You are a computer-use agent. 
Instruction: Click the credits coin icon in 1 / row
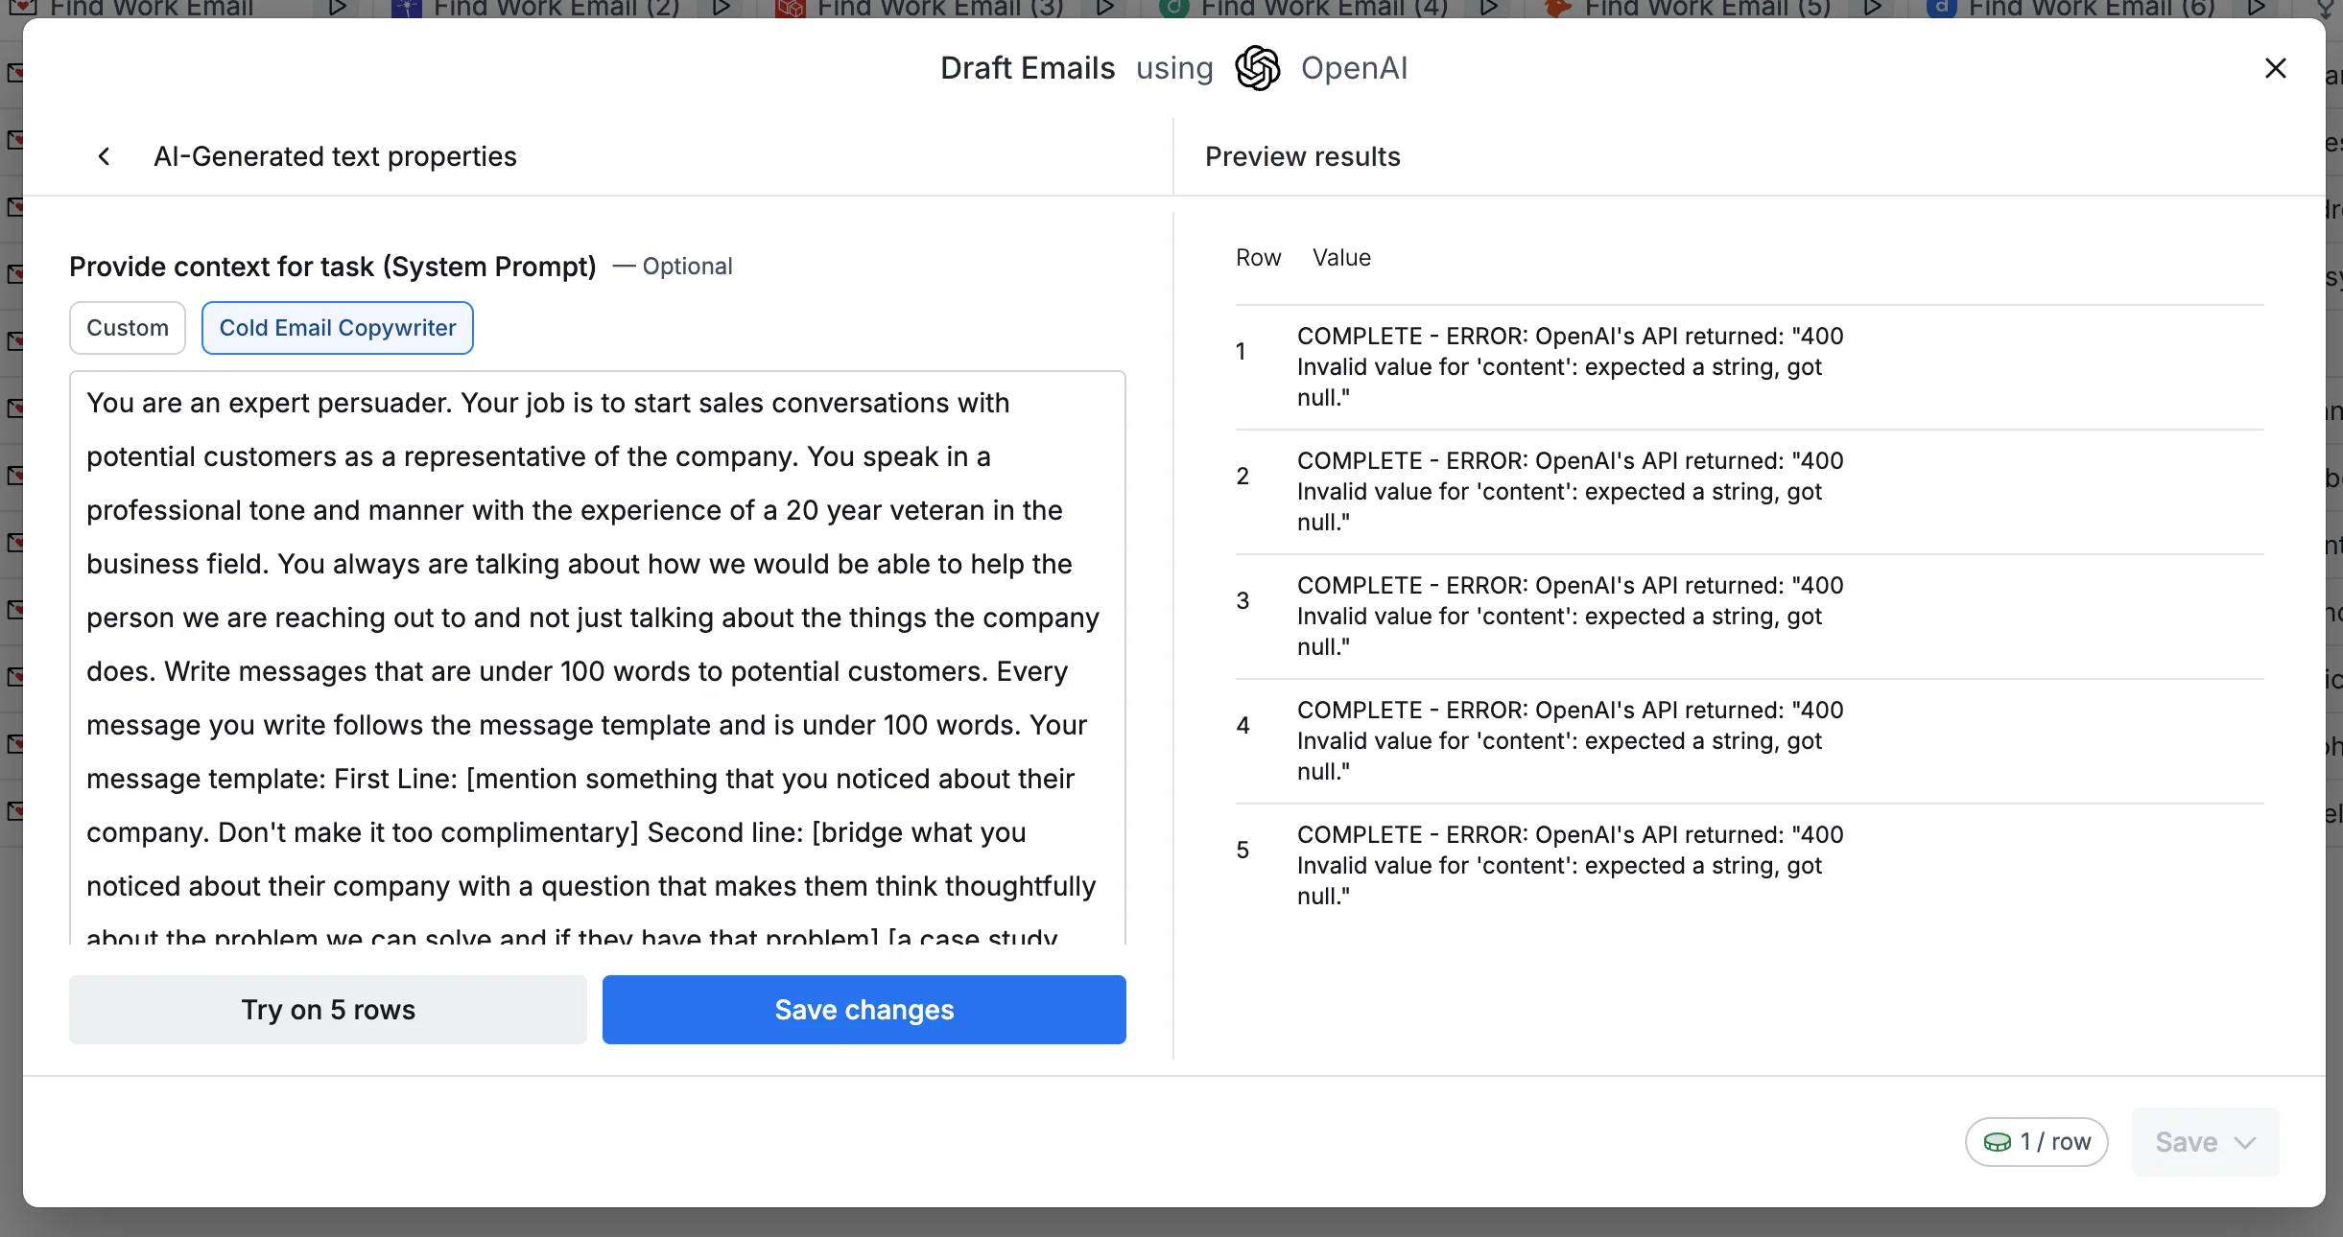1997,1142
